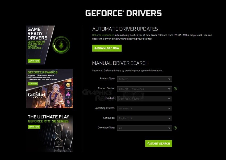Click the Download Now button
This screenshot has width=226, height=160.
coord(107,48)
